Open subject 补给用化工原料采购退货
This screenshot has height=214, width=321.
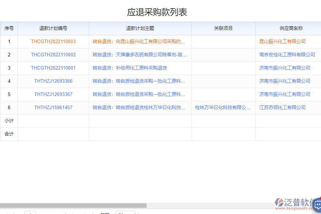click(130, 68)
